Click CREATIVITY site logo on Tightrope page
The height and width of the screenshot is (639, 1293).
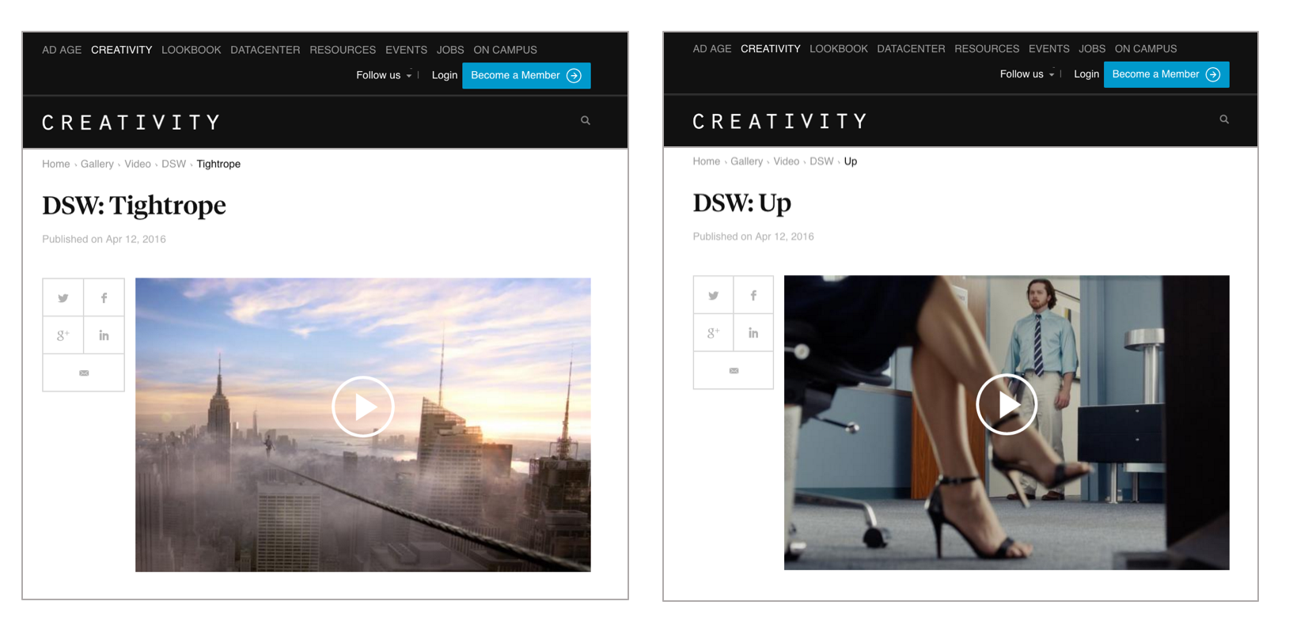tap(131, 123)
